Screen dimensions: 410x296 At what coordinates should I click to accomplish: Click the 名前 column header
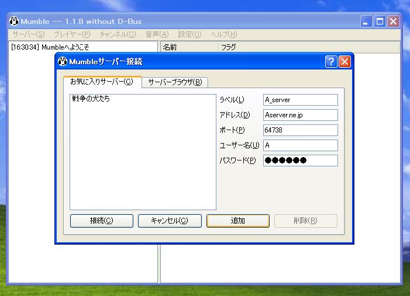(x=188, y=47)
